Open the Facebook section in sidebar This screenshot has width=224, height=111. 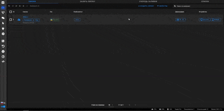pos(3,2)
